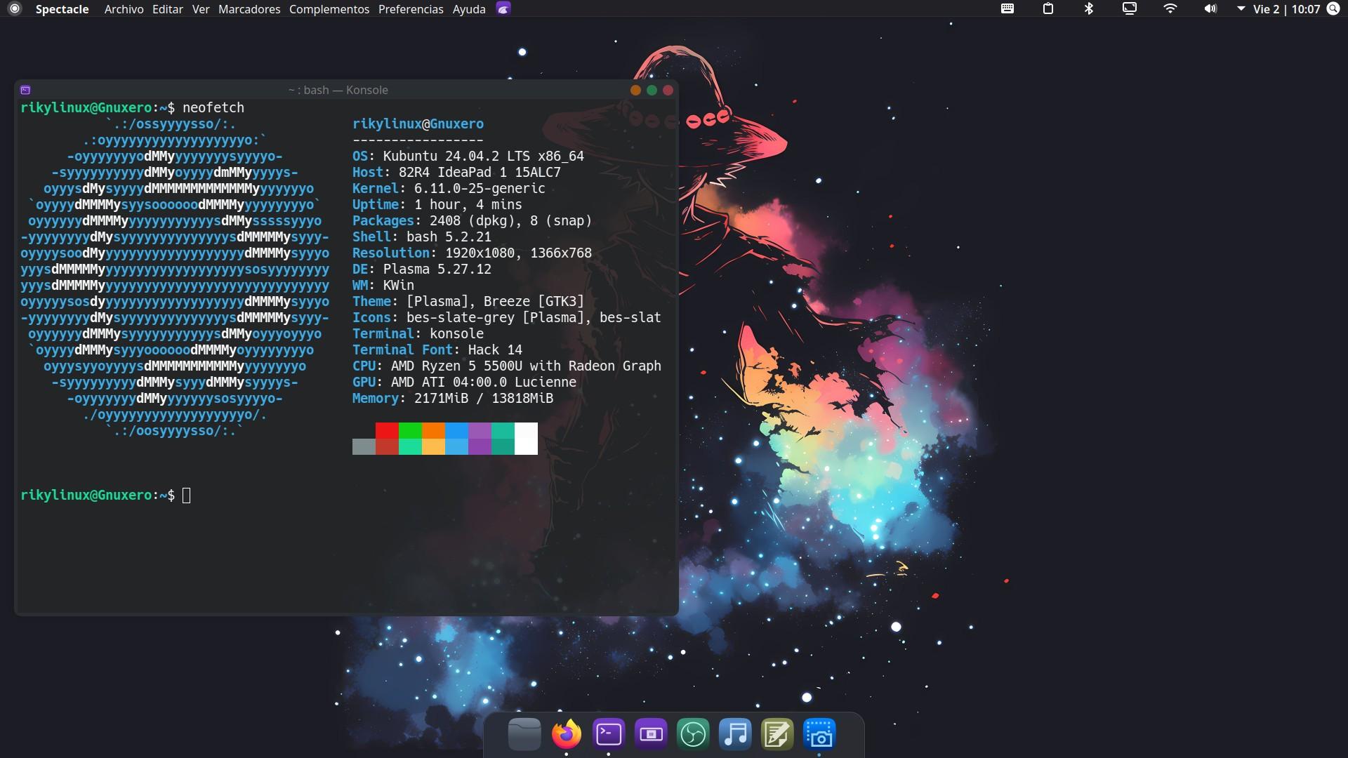Click '[Plasma], Breeze [GTK3]' theme text

click(x=495, y=301)
